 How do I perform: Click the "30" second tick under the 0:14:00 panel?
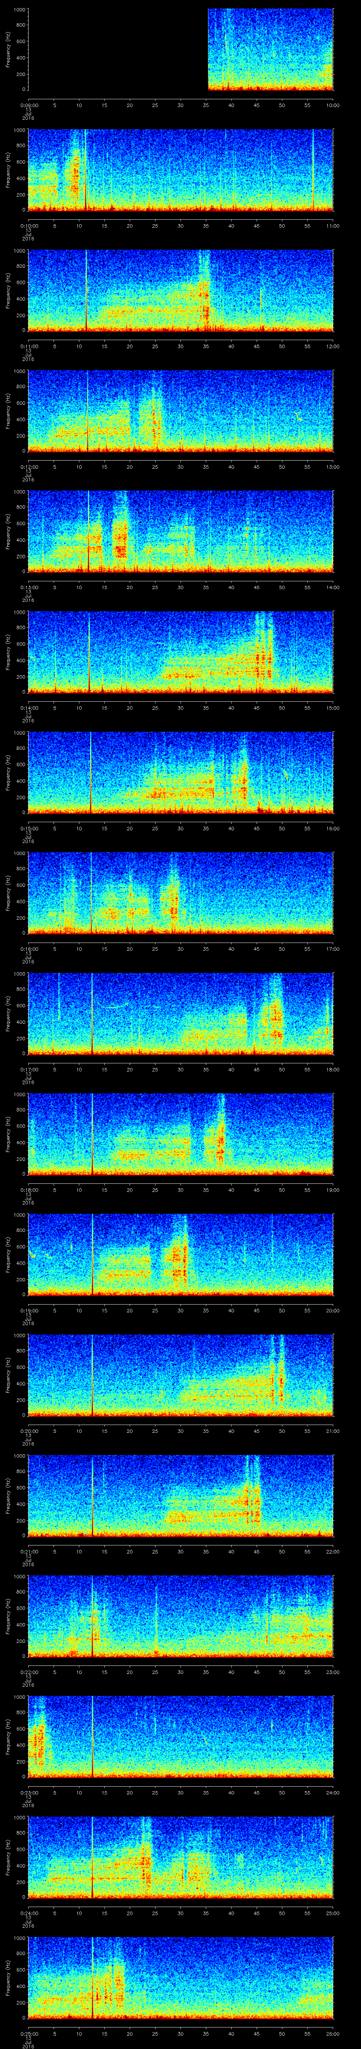[x=181, y=708]
